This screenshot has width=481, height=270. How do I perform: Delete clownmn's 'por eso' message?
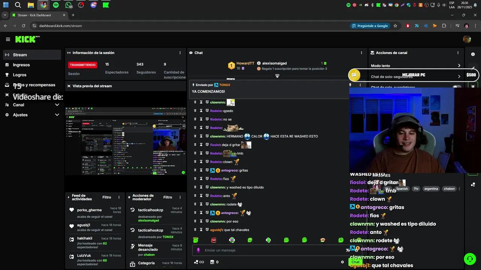(195, 221)
